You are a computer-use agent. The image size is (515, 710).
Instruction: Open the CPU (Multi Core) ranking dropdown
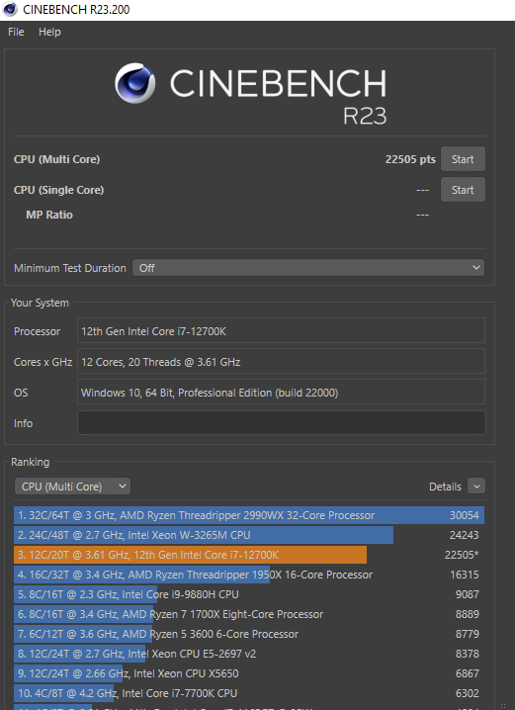(72, 487)
